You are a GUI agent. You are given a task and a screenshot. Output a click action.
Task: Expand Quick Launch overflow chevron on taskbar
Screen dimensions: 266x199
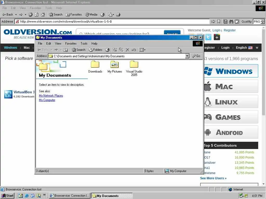click(x=44, y=195)
